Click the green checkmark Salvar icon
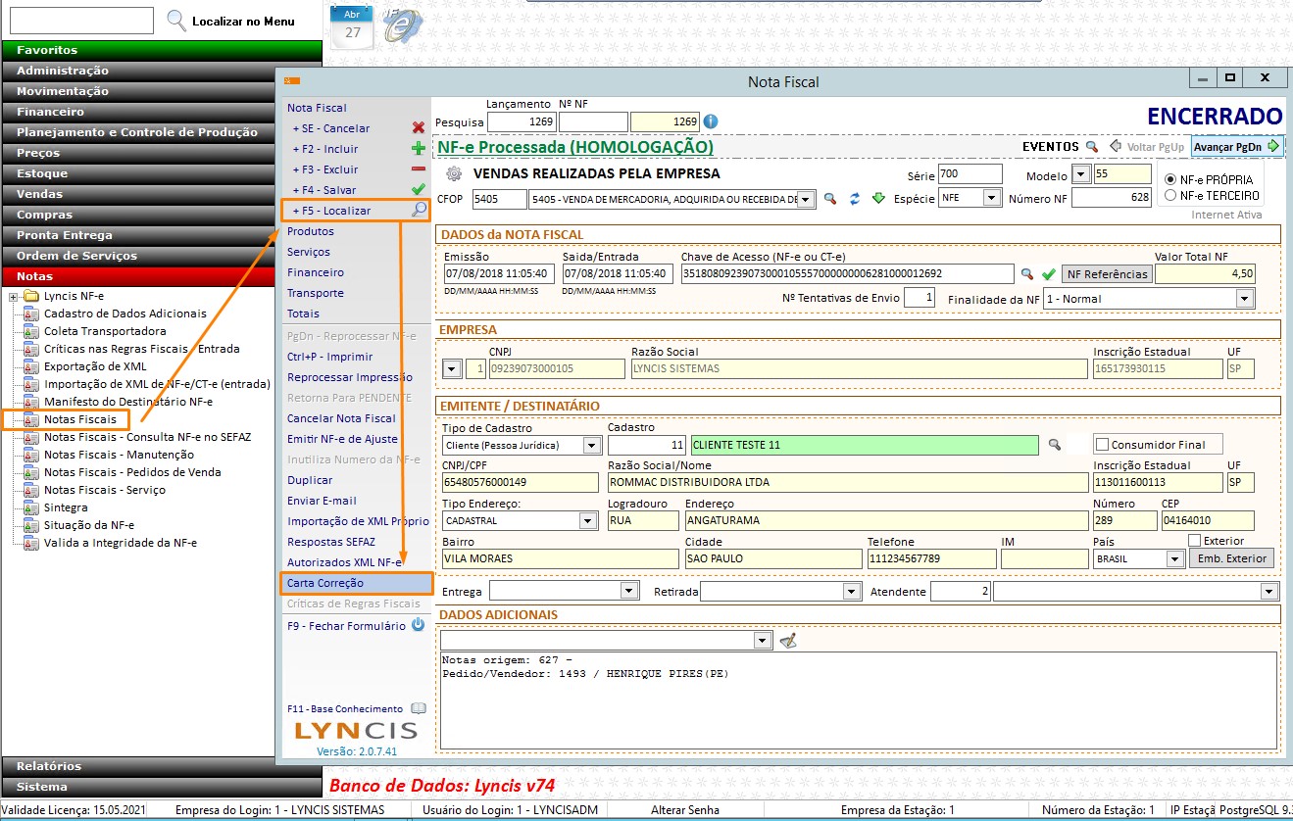The image size is (1293, 821). tap(419, 190)
